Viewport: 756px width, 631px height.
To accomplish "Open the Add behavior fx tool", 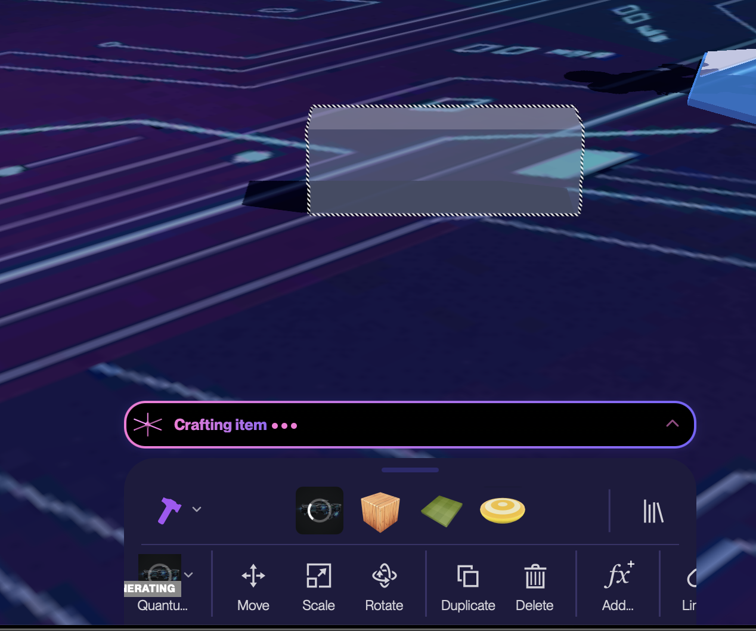I will [618, 587].
